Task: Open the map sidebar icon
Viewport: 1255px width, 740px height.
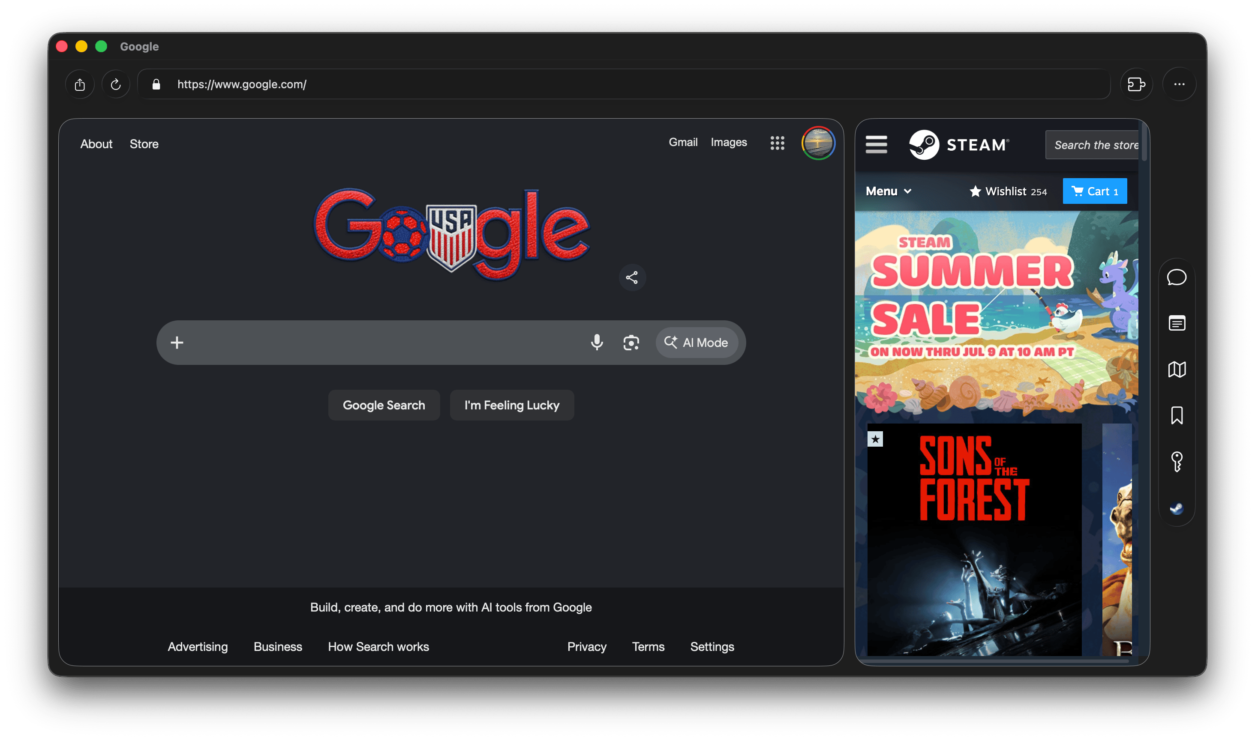Action: coord(1177,370)
